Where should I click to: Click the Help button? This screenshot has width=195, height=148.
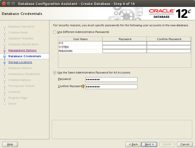(10, 144)
